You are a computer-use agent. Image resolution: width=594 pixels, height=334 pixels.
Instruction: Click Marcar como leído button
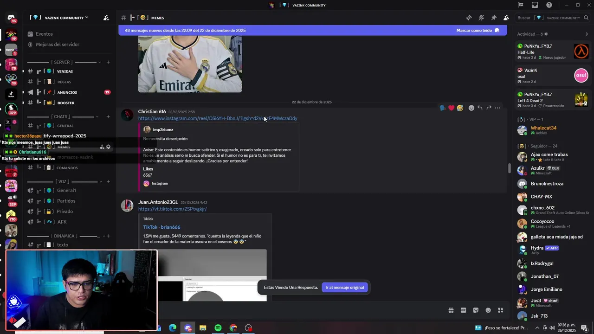pyautogui.click(x=478, y=30)
